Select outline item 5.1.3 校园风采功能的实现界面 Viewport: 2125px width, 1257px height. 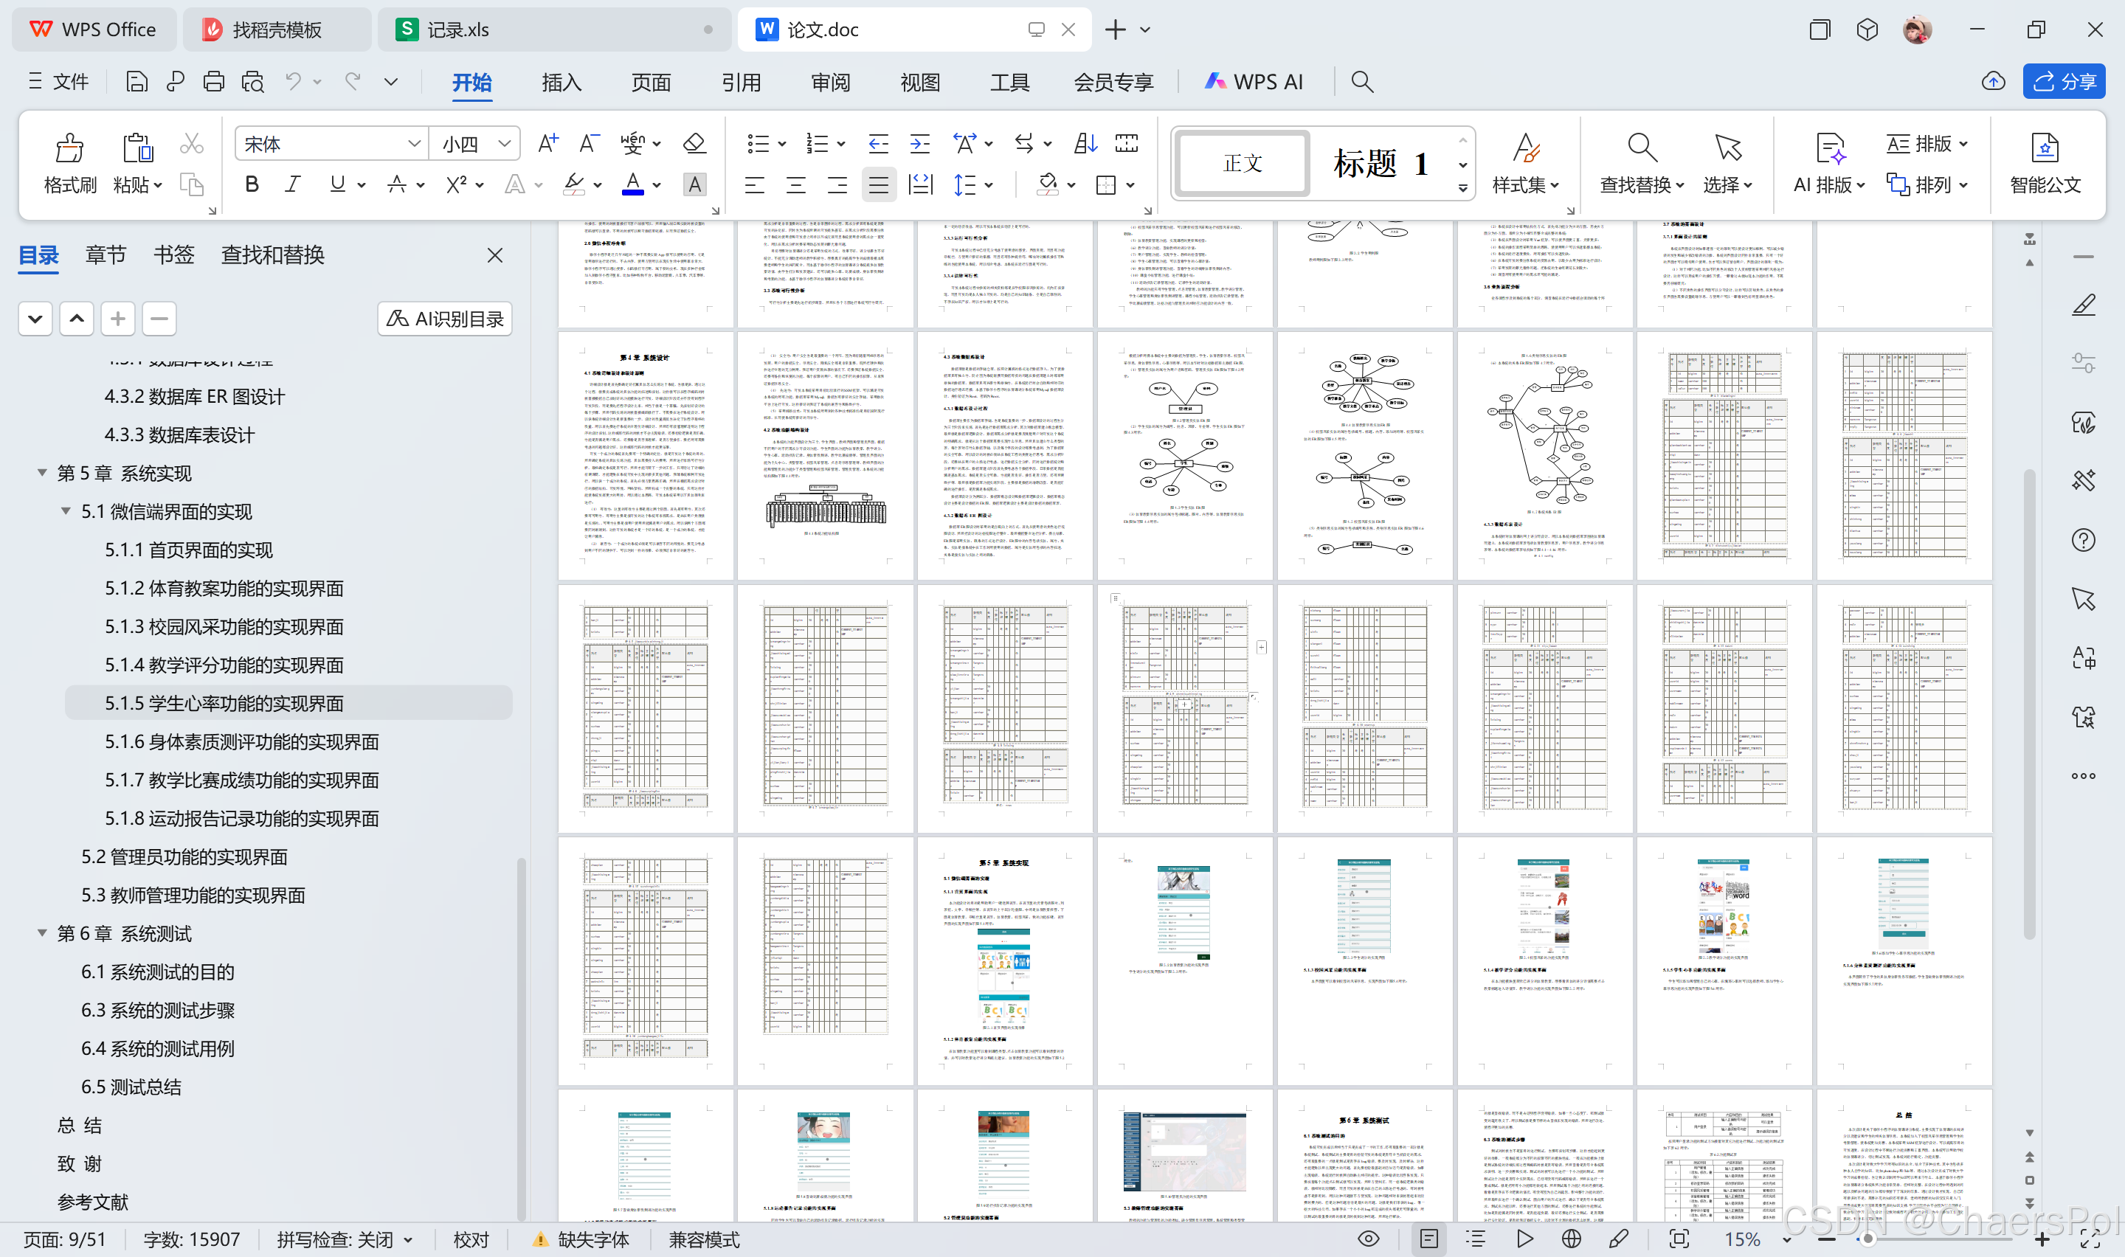pos(224,626)
